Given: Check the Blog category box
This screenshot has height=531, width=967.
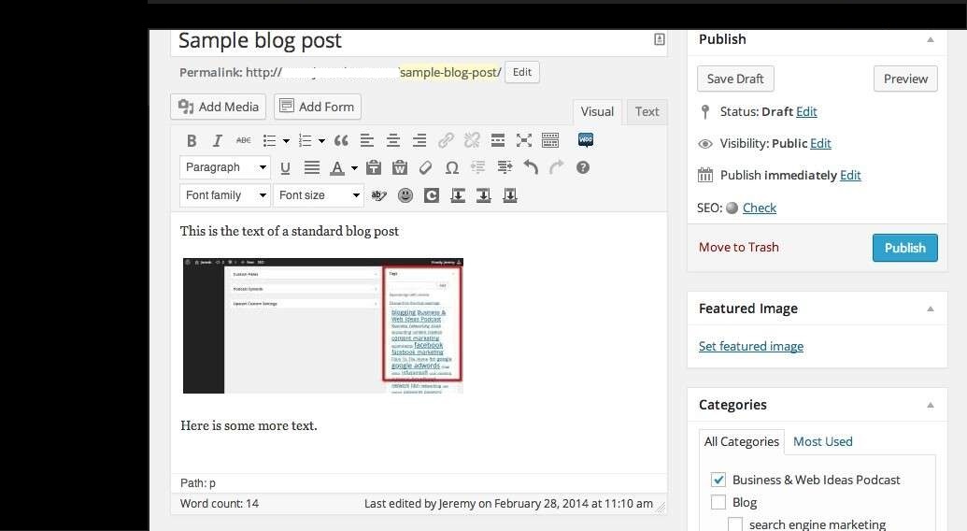Looking at the screenshot, I should click(x=718, y=502).
